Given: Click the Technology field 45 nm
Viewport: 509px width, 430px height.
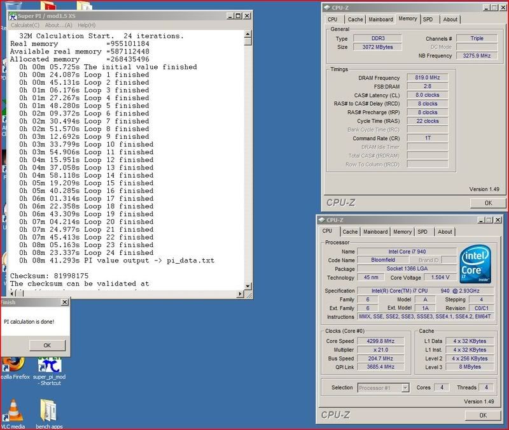Looking at the screenshot, I should [x=371, y=277].
